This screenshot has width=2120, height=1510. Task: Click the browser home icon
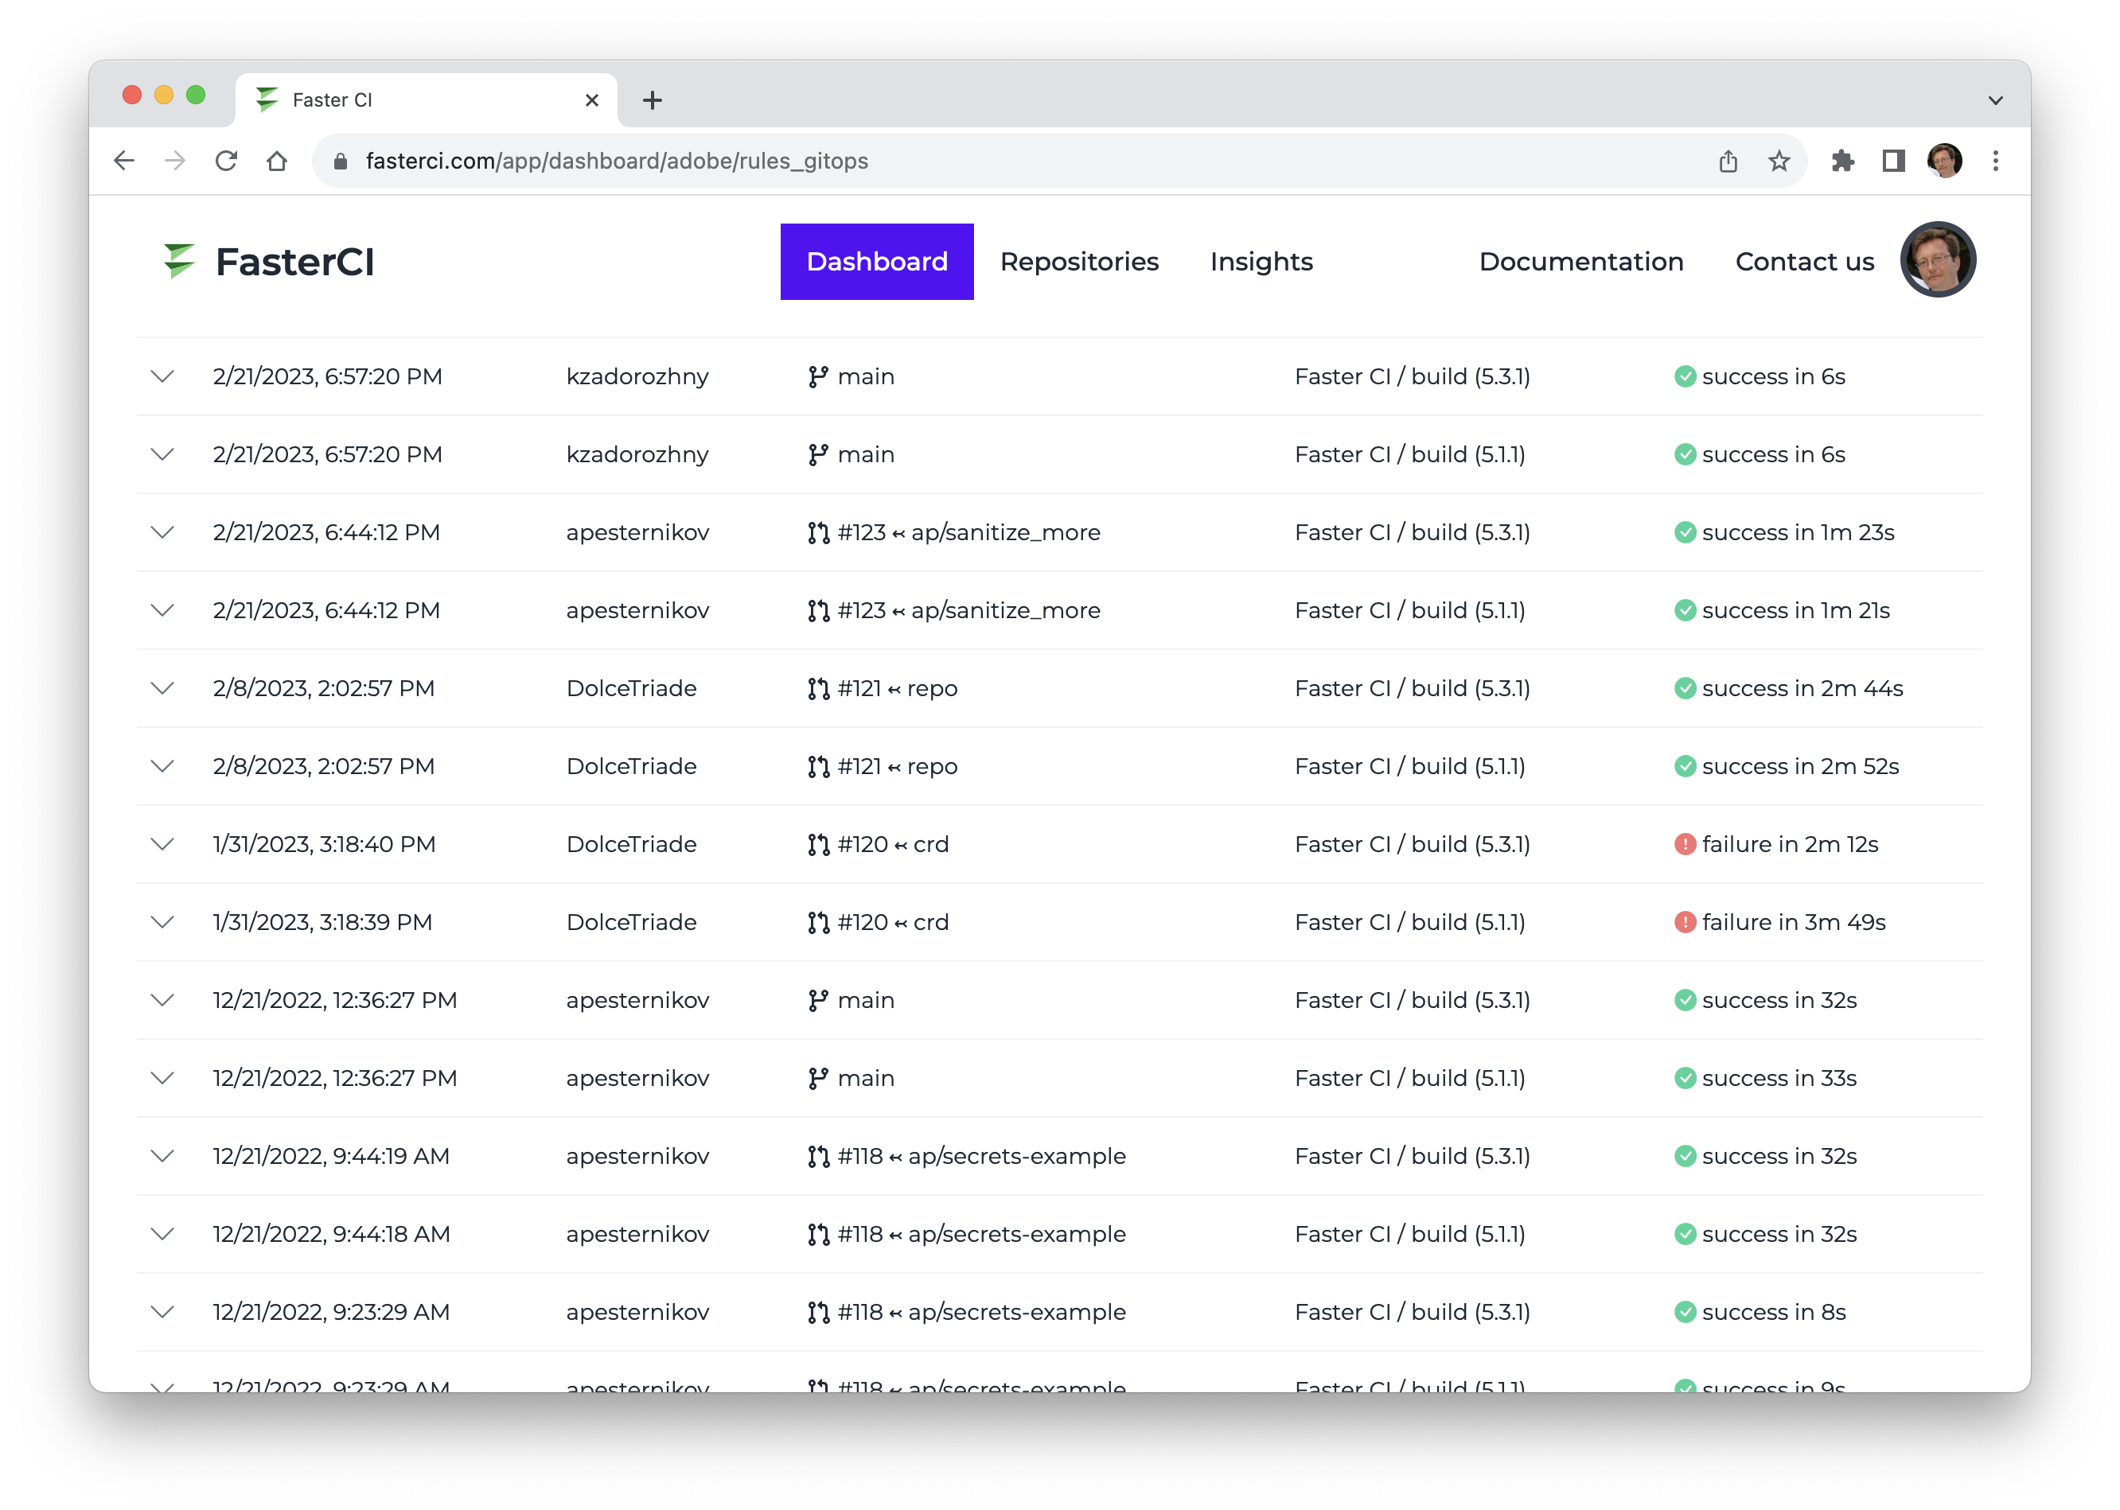tap(276, 161)
